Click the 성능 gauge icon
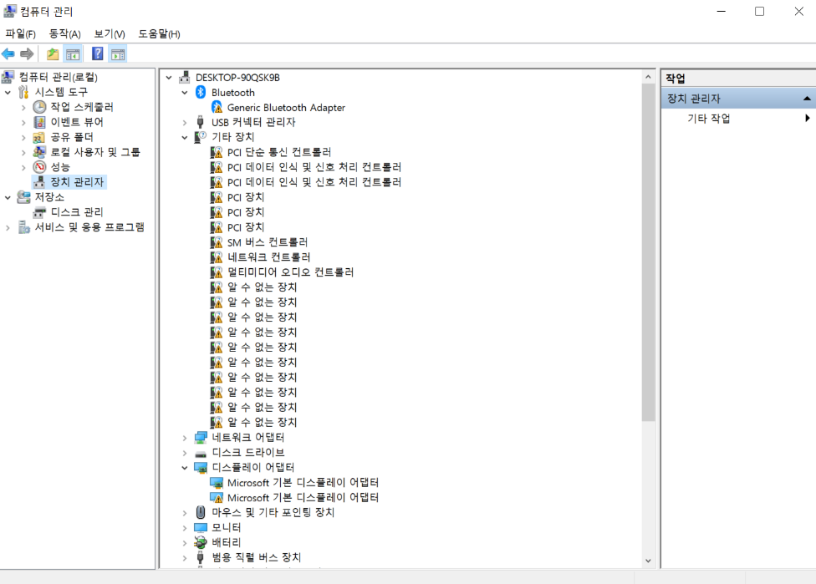Screen dimensions: 816x584 39,167
